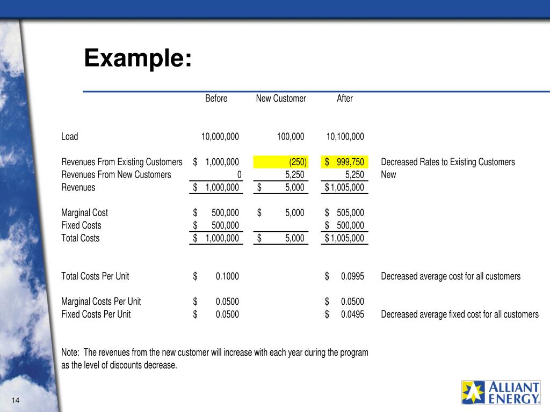Click 'Revenues From Existing Customers' label

(x=122, y=162)
